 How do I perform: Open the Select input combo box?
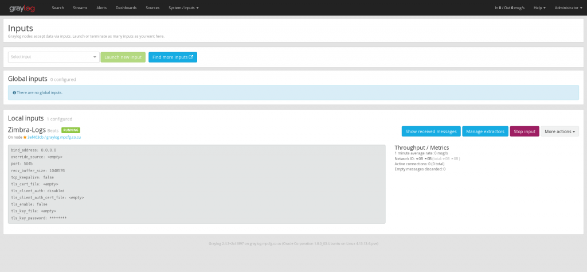54,57
